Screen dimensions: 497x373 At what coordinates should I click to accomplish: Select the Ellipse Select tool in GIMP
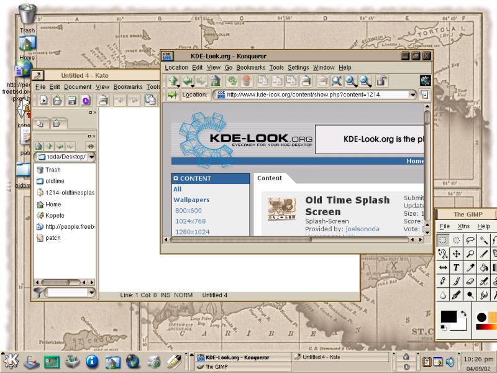pos(457,240)
